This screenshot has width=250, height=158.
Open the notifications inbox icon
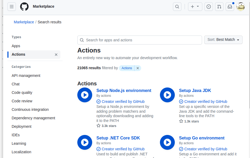pos(230,7)
